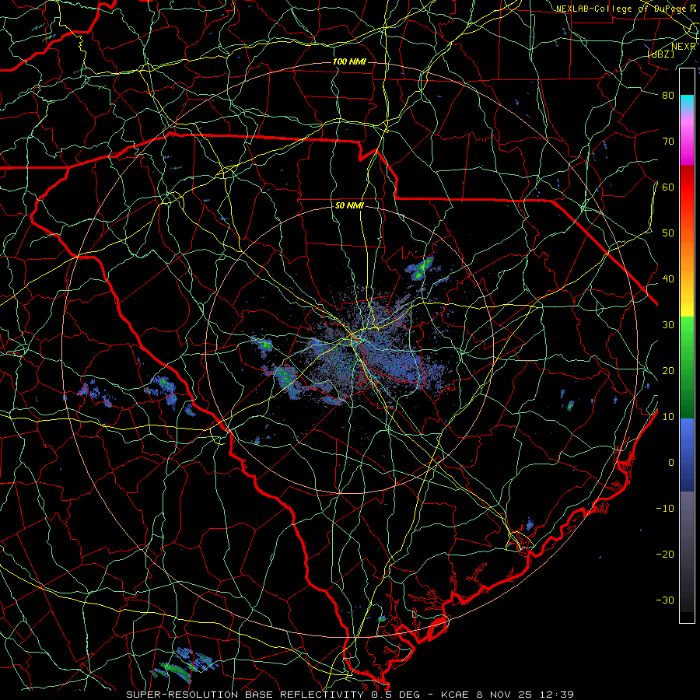
Task: Click the red segment of the color bar
Action: 687,194
